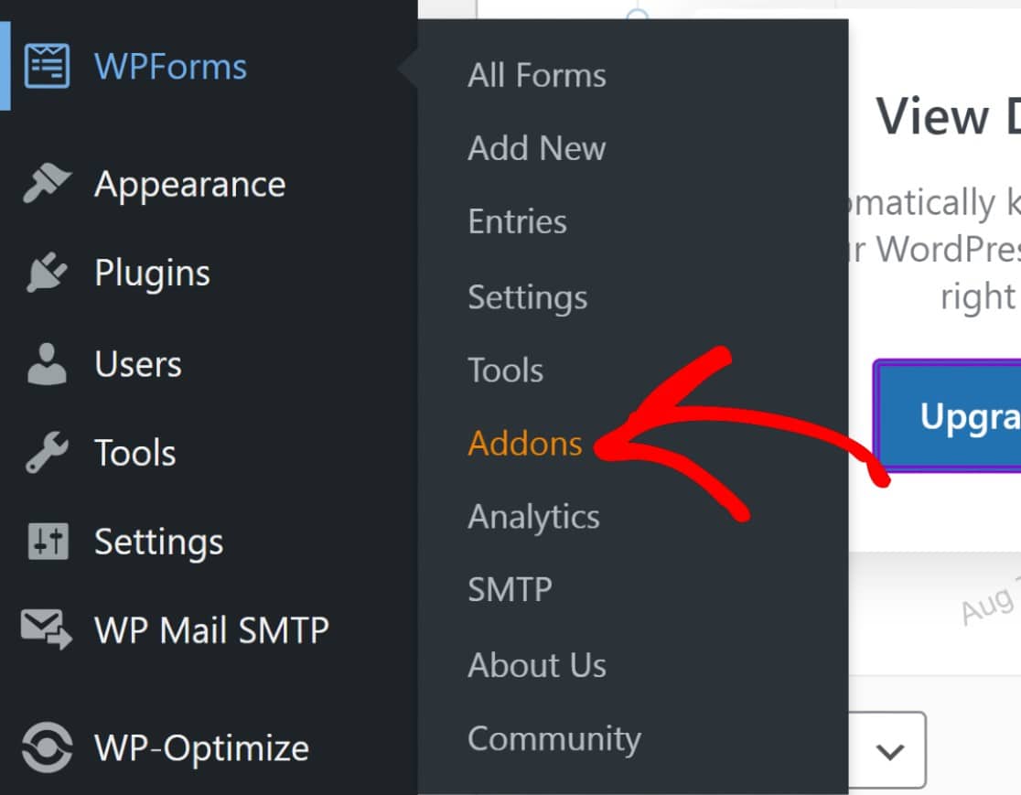Click the Settings sliders icon
Viewport: 1021px width, 795px height.
click(x=47, y=542)
